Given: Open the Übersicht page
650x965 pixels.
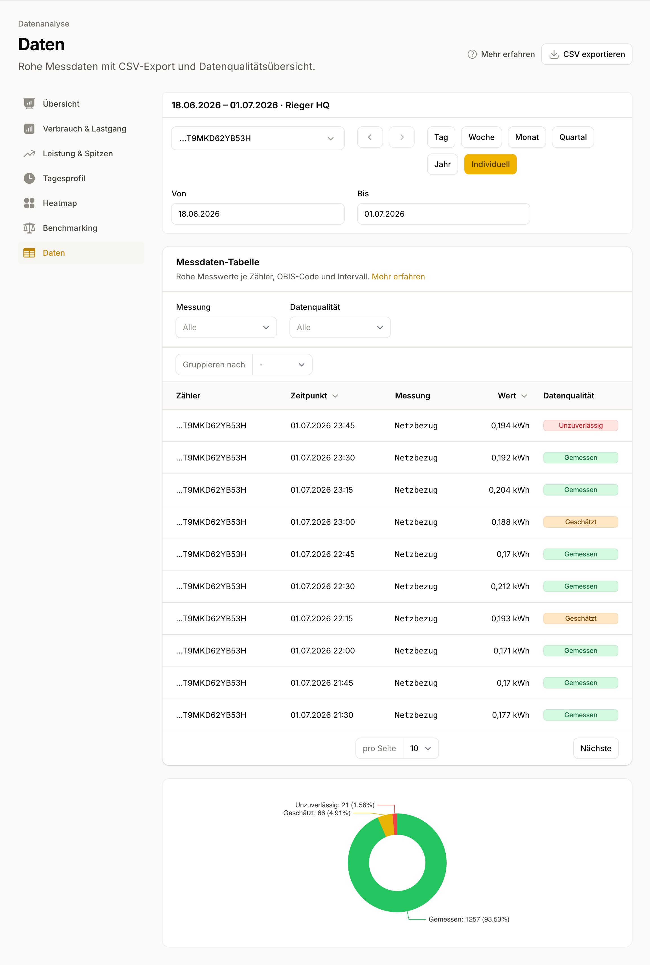Looking at the screenshot, I should coord(81,104).
